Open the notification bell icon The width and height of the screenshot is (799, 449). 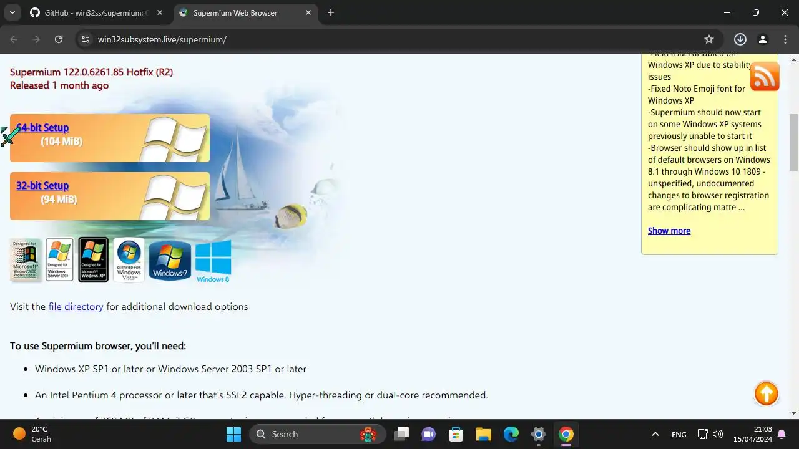782,434
